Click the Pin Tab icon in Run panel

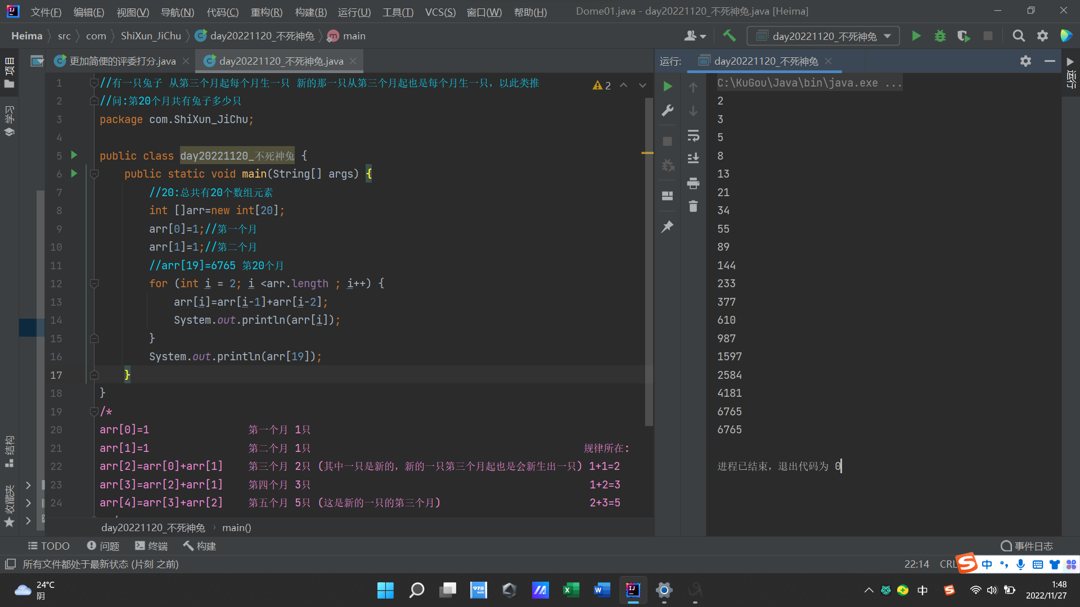(668, 227)
